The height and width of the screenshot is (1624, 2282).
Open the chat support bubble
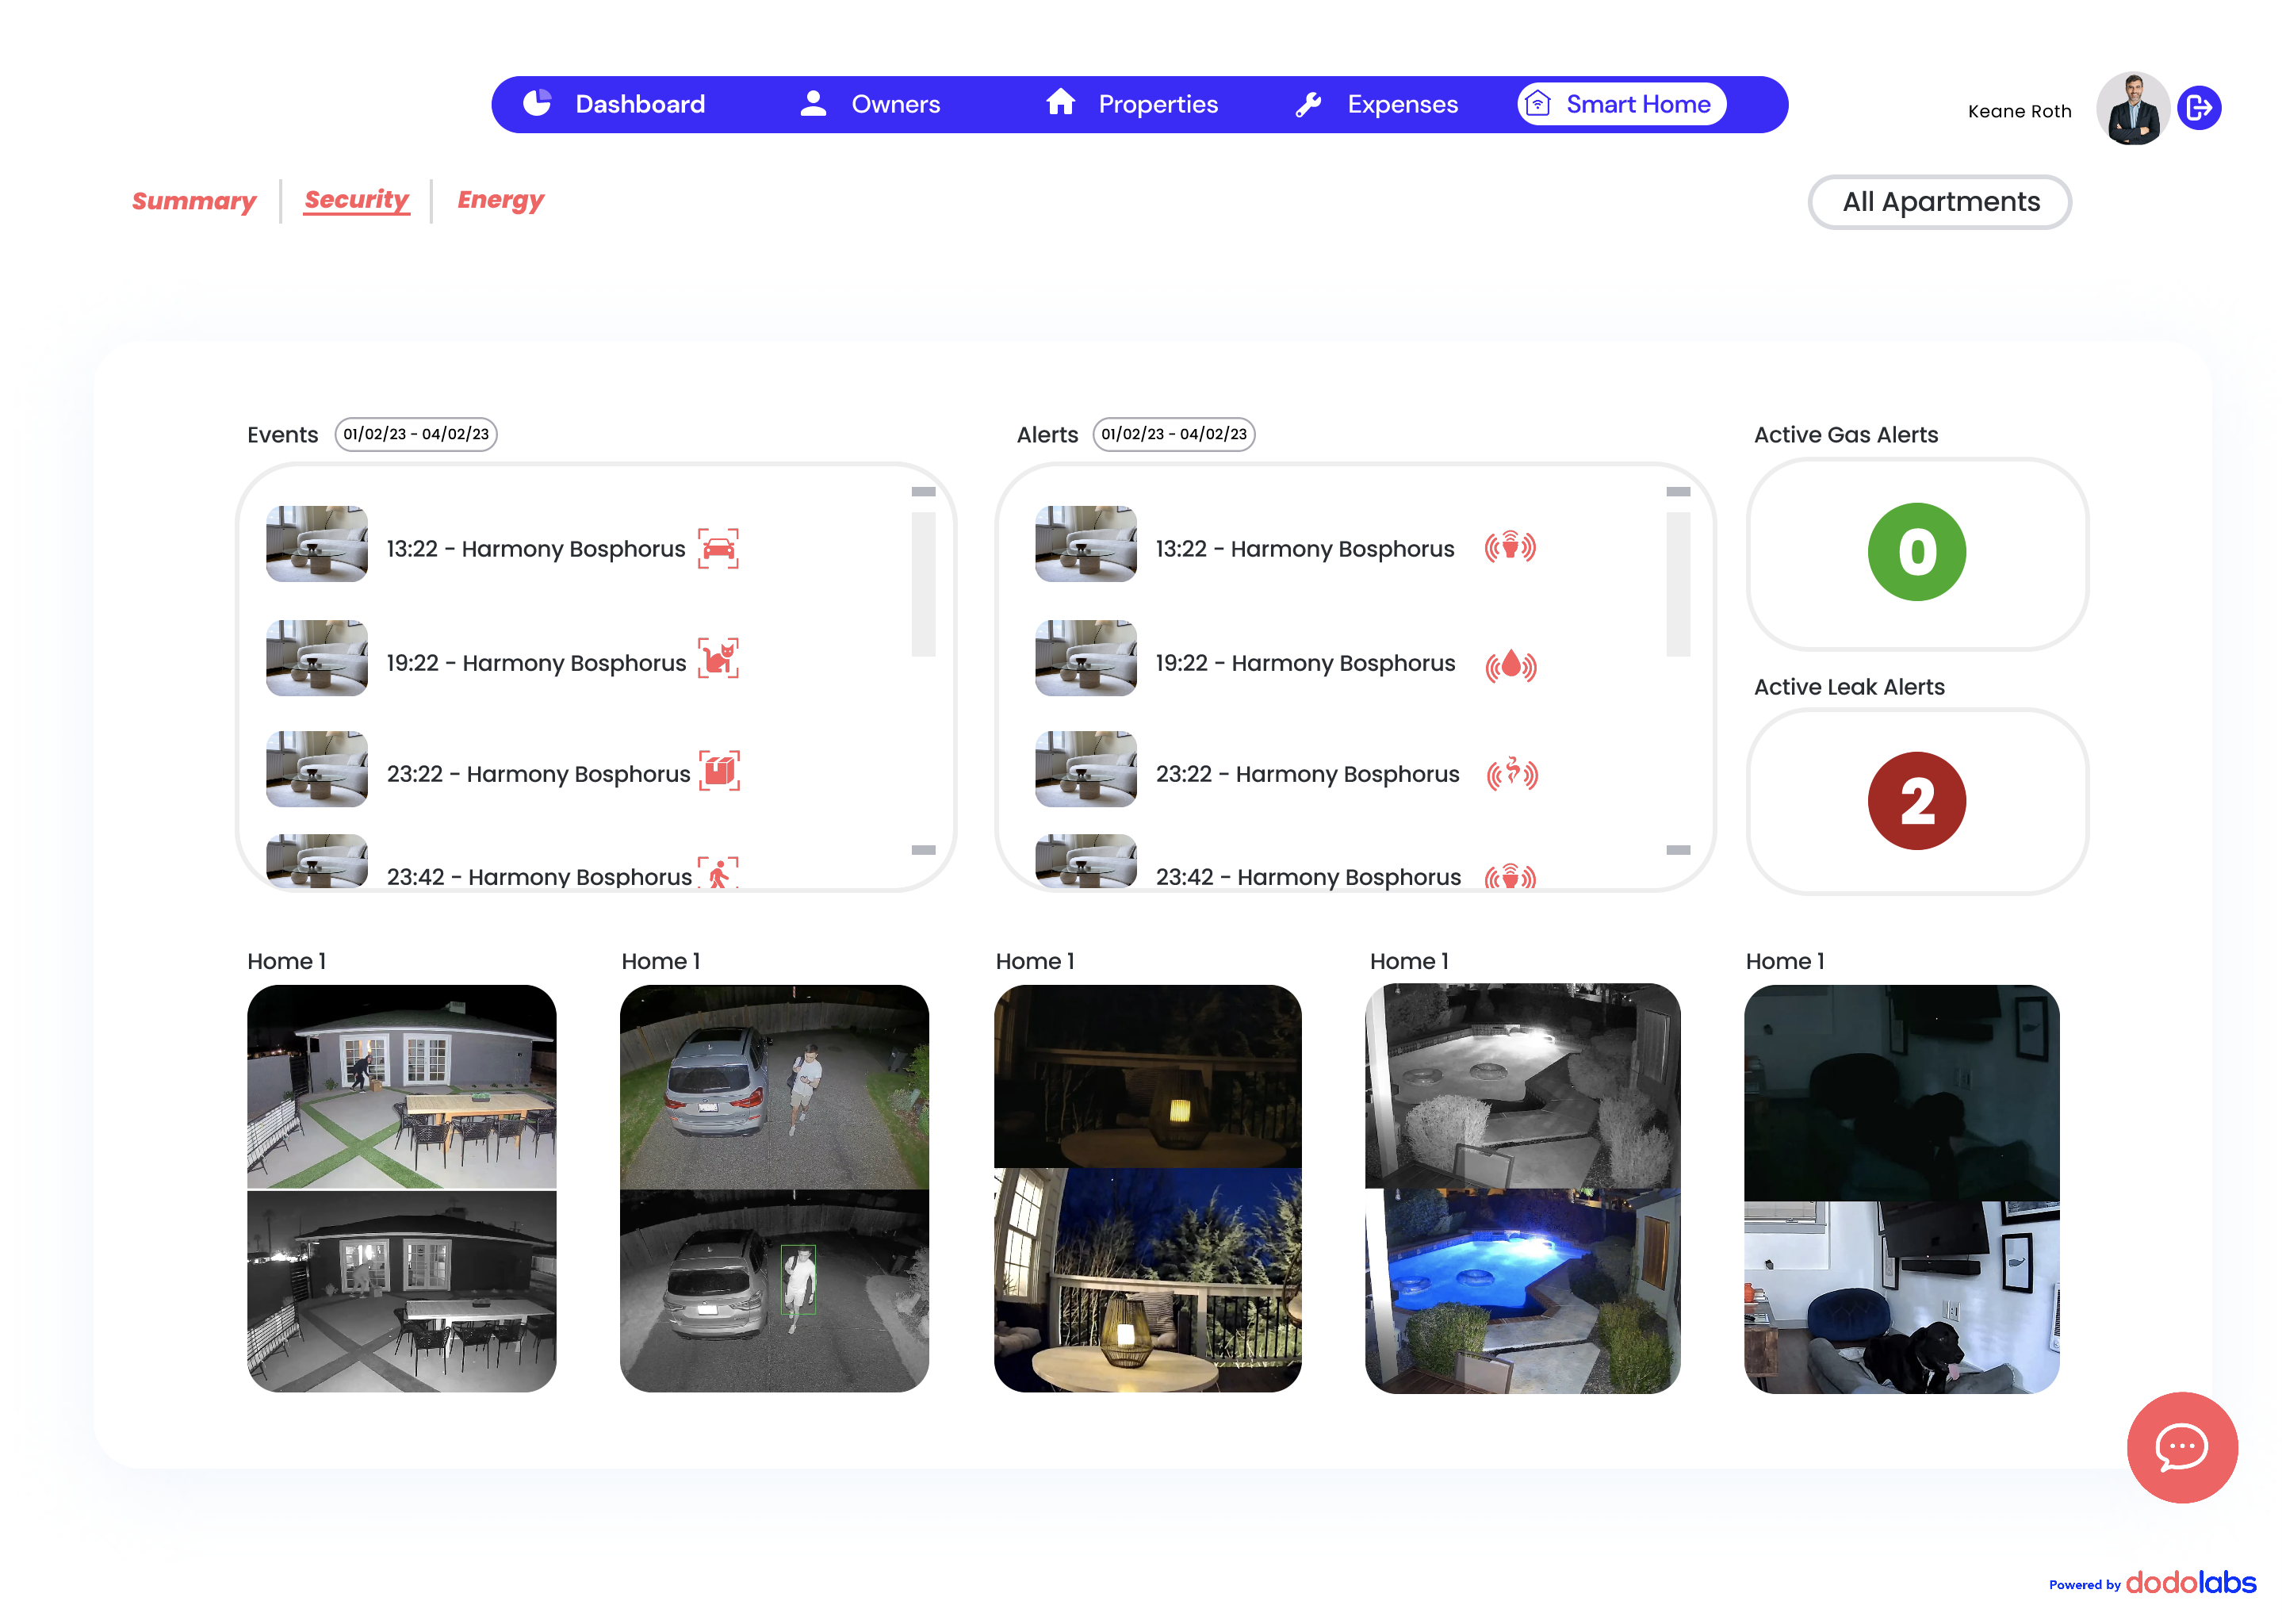point(2181,1446)
